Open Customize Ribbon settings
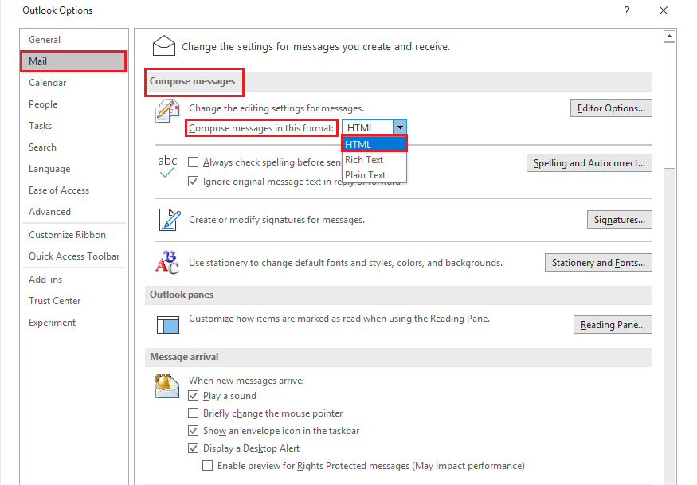 click(x=74, y=235)
